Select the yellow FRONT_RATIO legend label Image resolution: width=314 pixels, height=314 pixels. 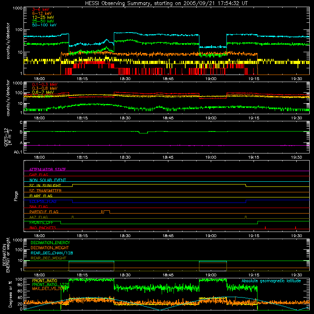click(45, 281)
